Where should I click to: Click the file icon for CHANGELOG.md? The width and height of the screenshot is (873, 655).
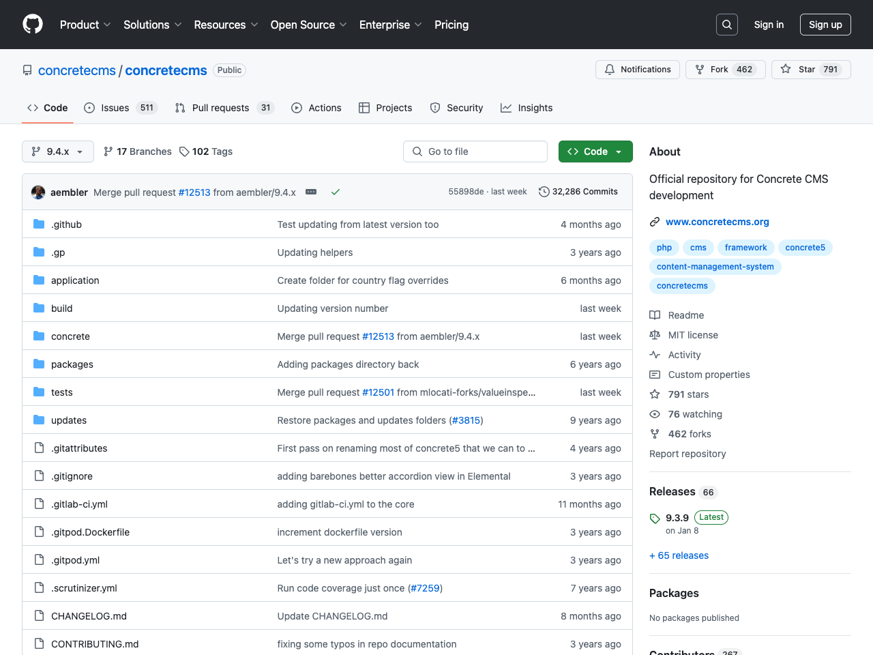click(39, 616)
